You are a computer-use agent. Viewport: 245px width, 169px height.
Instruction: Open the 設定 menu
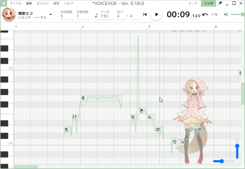point(56,3)
